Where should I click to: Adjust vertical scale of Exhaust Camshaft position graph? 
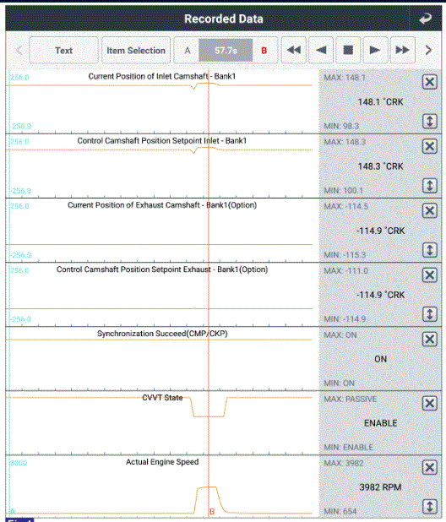[430, 250]
